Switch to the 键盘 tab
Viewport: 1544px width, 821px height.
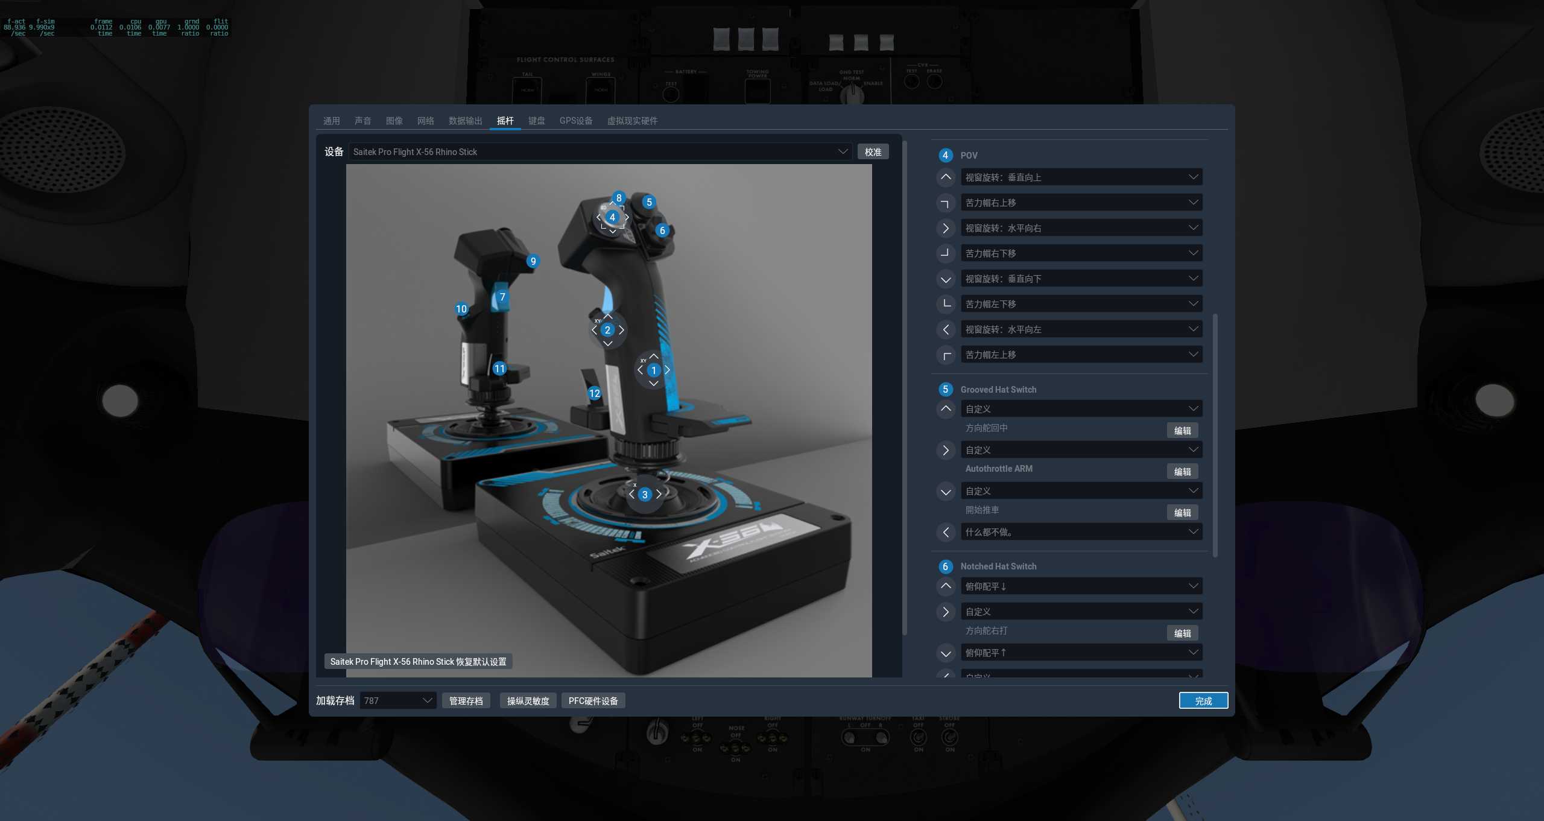[x=537, y=121]
